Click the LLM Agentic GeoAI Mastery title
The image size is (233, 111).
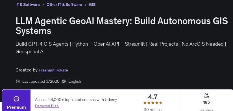[x=122, y=26]
